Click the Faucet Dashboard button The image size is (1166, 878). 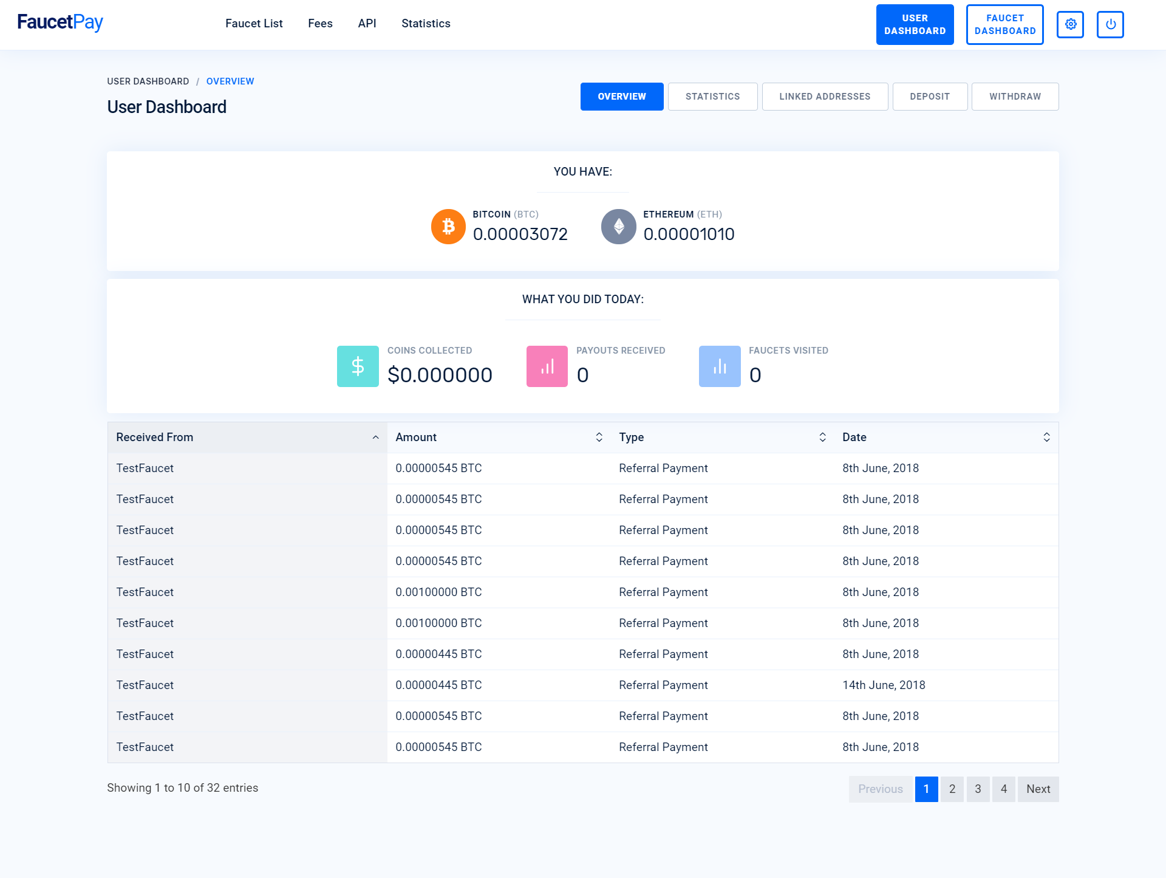1004,24
